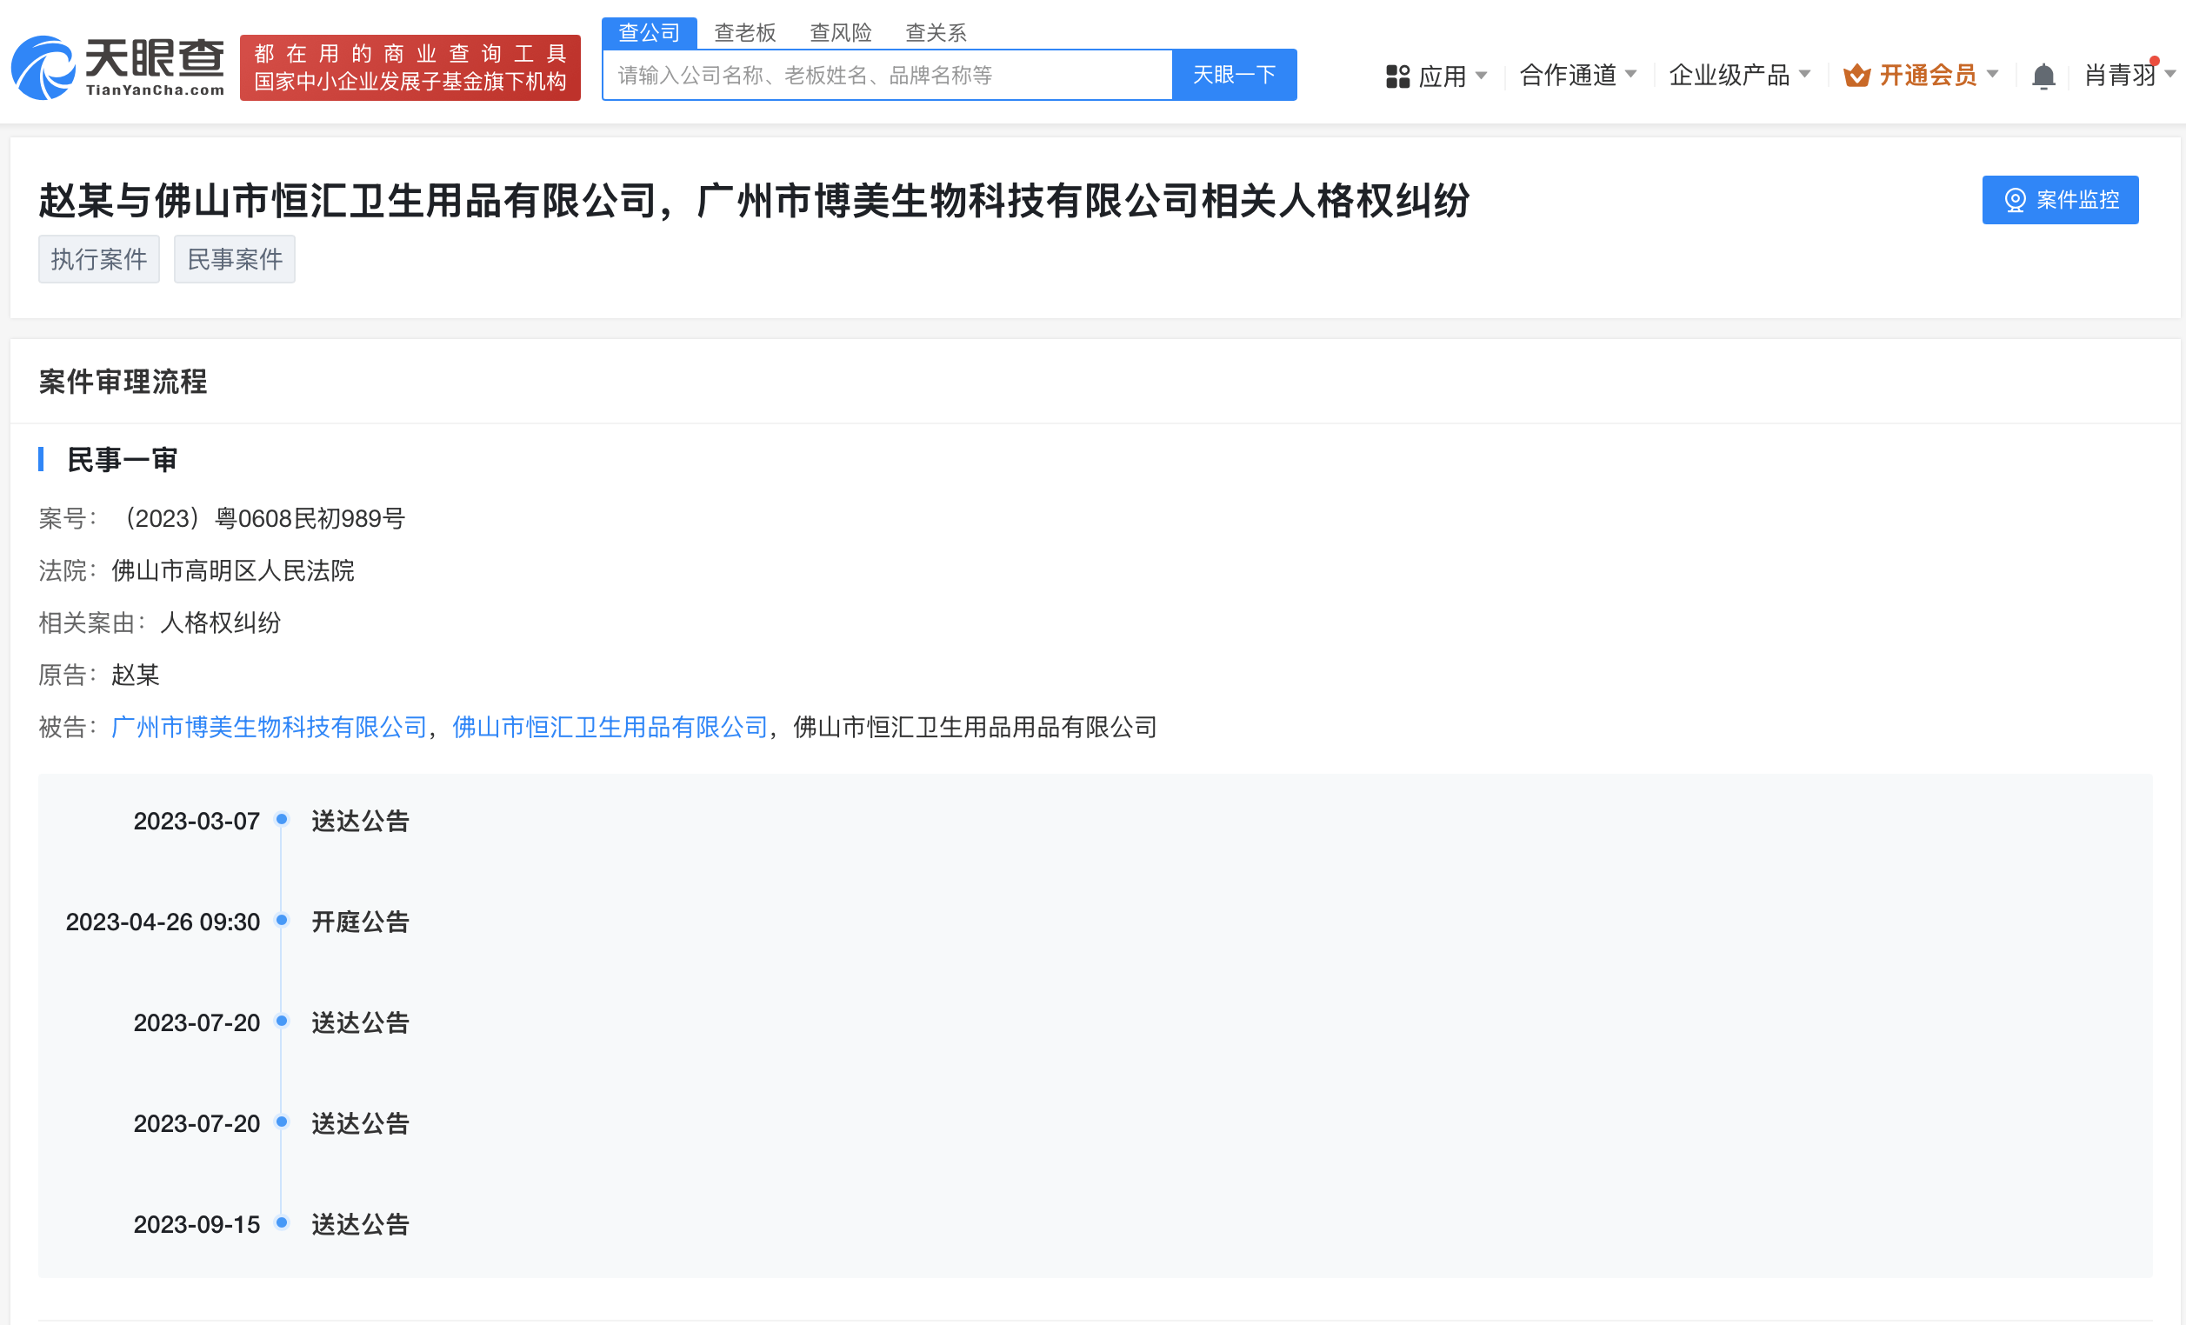Click the 2023-04-26 09:30 timeline dot
The image size is (2186, 1325).
coord(281,921)
